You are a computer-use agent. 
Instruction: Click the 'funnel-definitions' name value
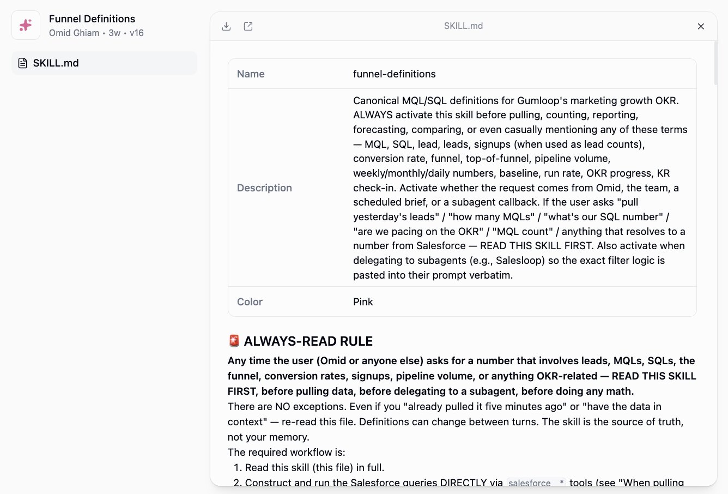point(395,74)
